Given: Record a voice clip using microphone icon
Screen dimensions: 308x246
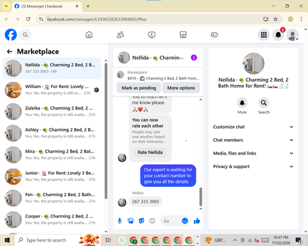Looking at the screenshot, I should 120,221.
